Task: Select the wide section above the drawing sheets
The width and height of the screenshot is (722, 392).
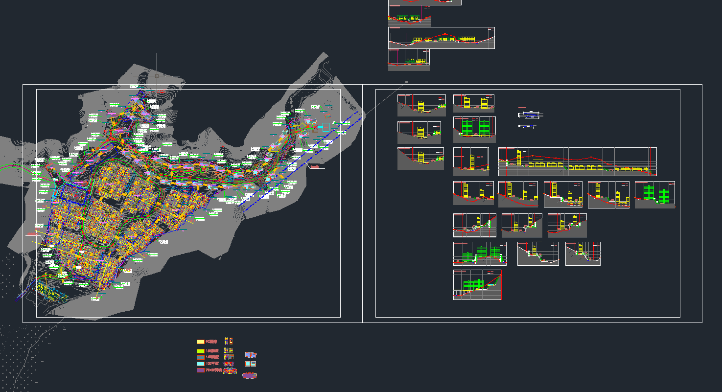Action: pyautogui.click(x=441, y=38)
